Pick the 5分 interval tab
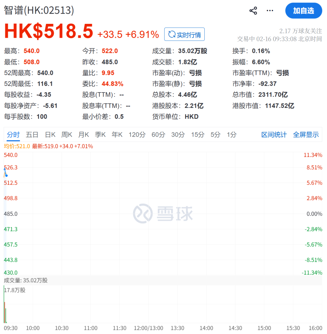327x334 pixels. pyautogui.click(x=216, y=135)
